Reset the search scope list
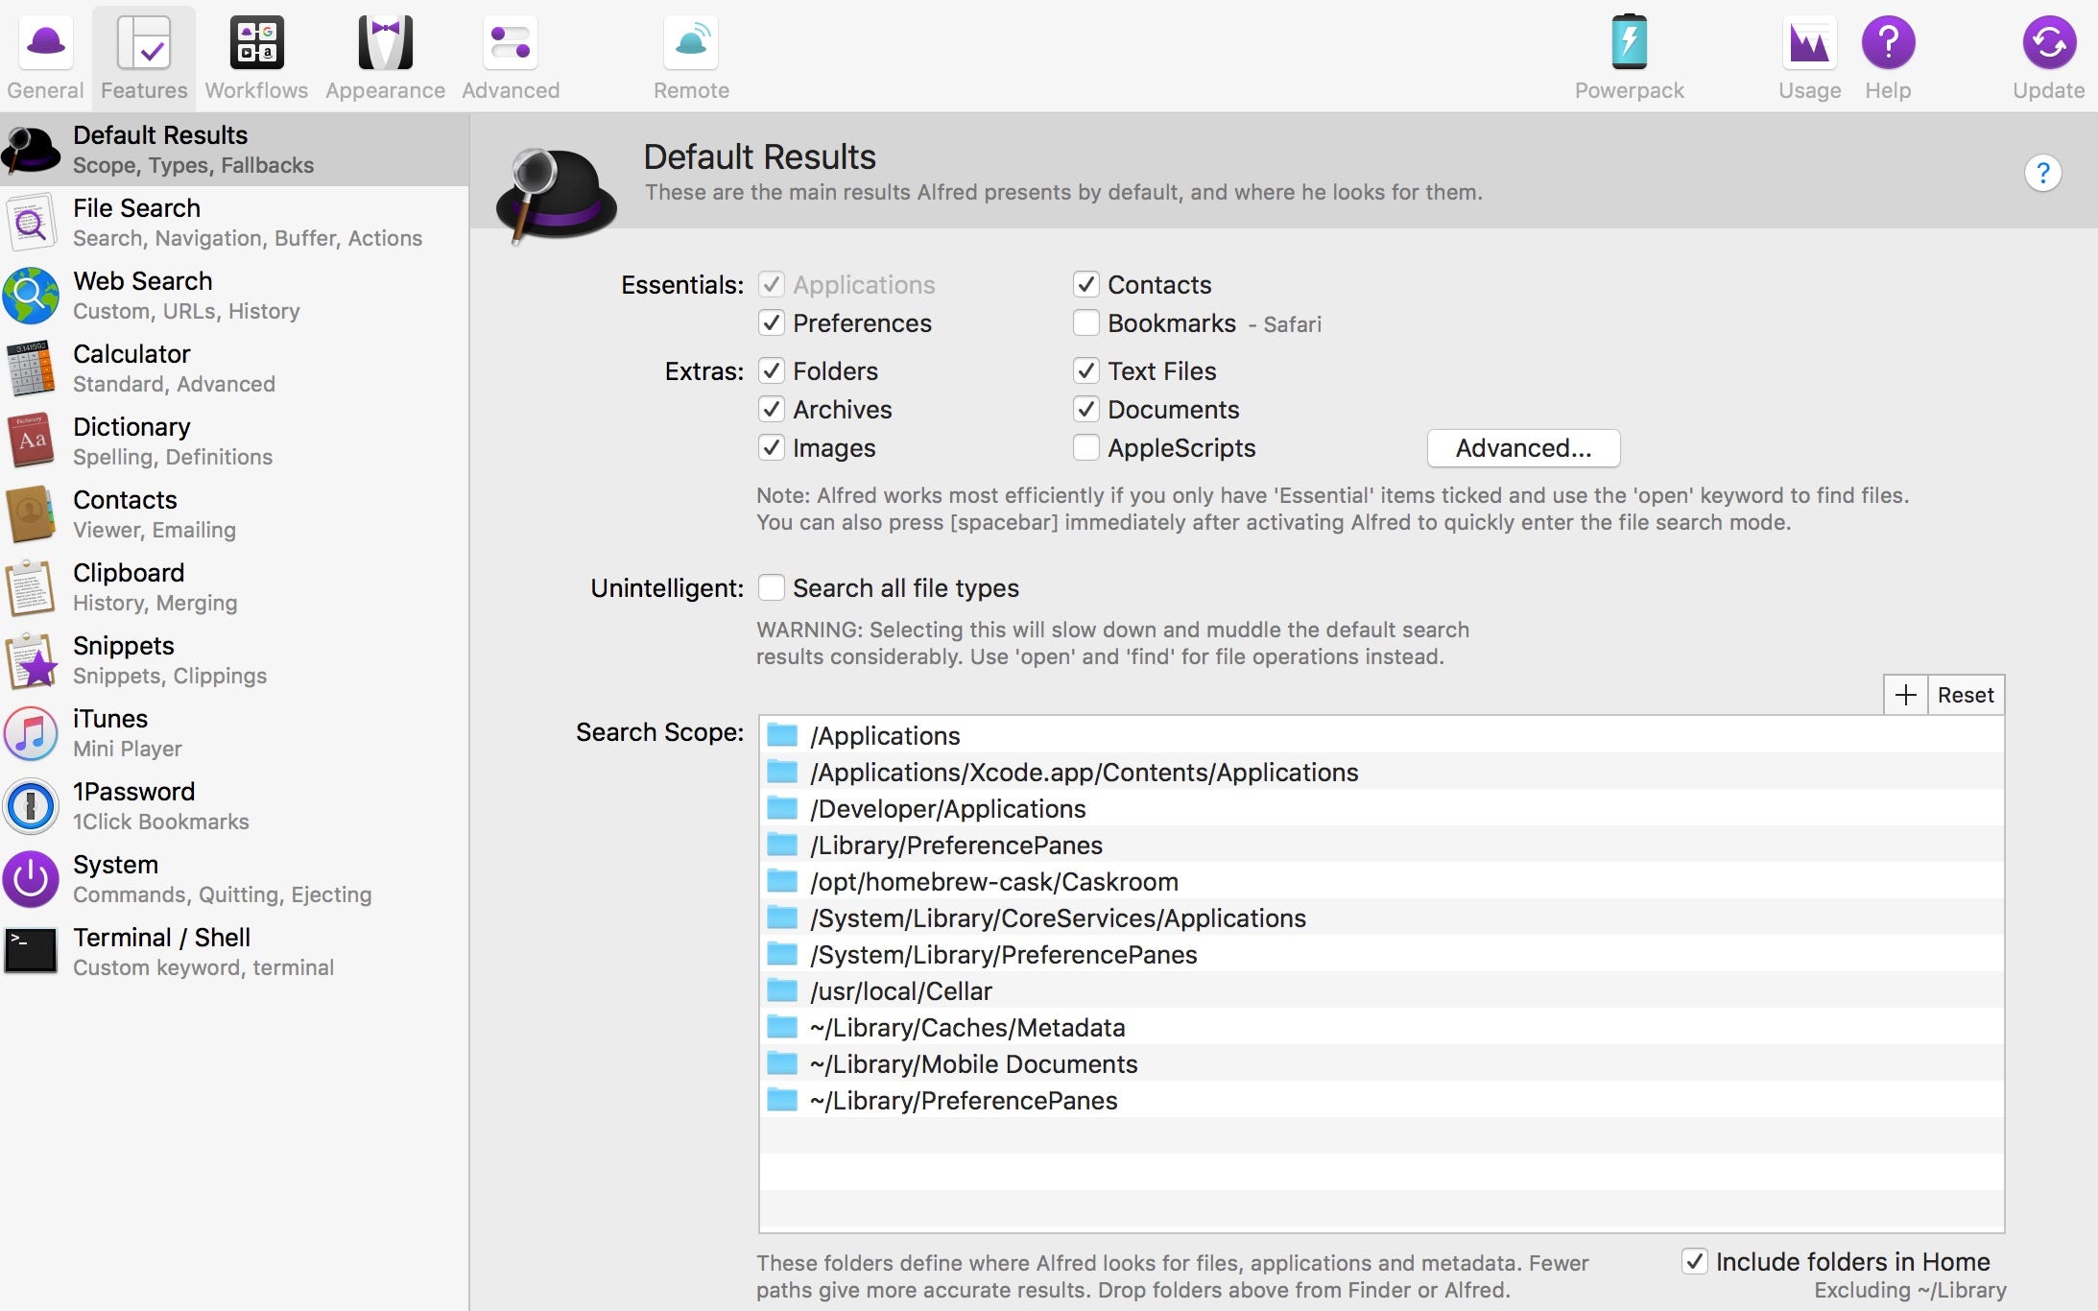This screenshot has width=2098, height=1311. click(1966, 695)
